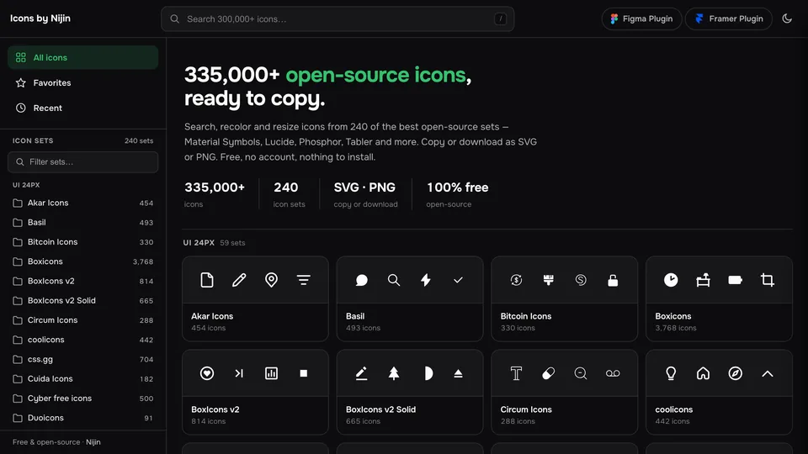Click the stop square icon in BoxIcons v2
This screenshot has width=808, height=454.
pyautogui.click(x=304, y=373)
